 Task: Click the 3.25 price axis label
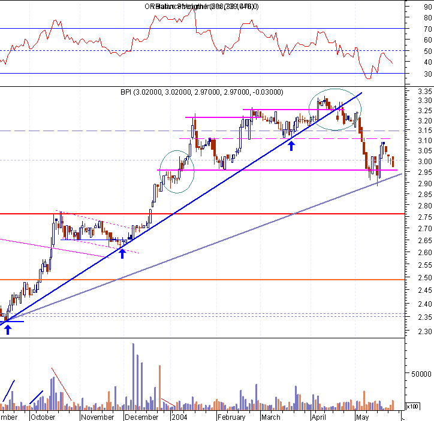[x=425, y=111]
